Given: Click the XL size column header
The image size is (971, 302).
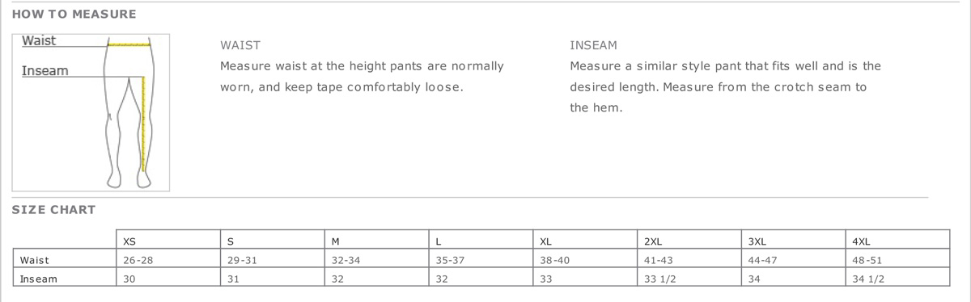Looking at the screenshot, I should (x=586, y=240).
